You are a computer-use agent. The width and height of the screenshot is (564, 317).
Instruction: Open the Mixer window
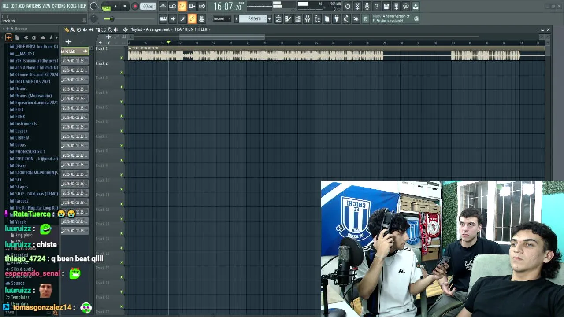[308, 18]
